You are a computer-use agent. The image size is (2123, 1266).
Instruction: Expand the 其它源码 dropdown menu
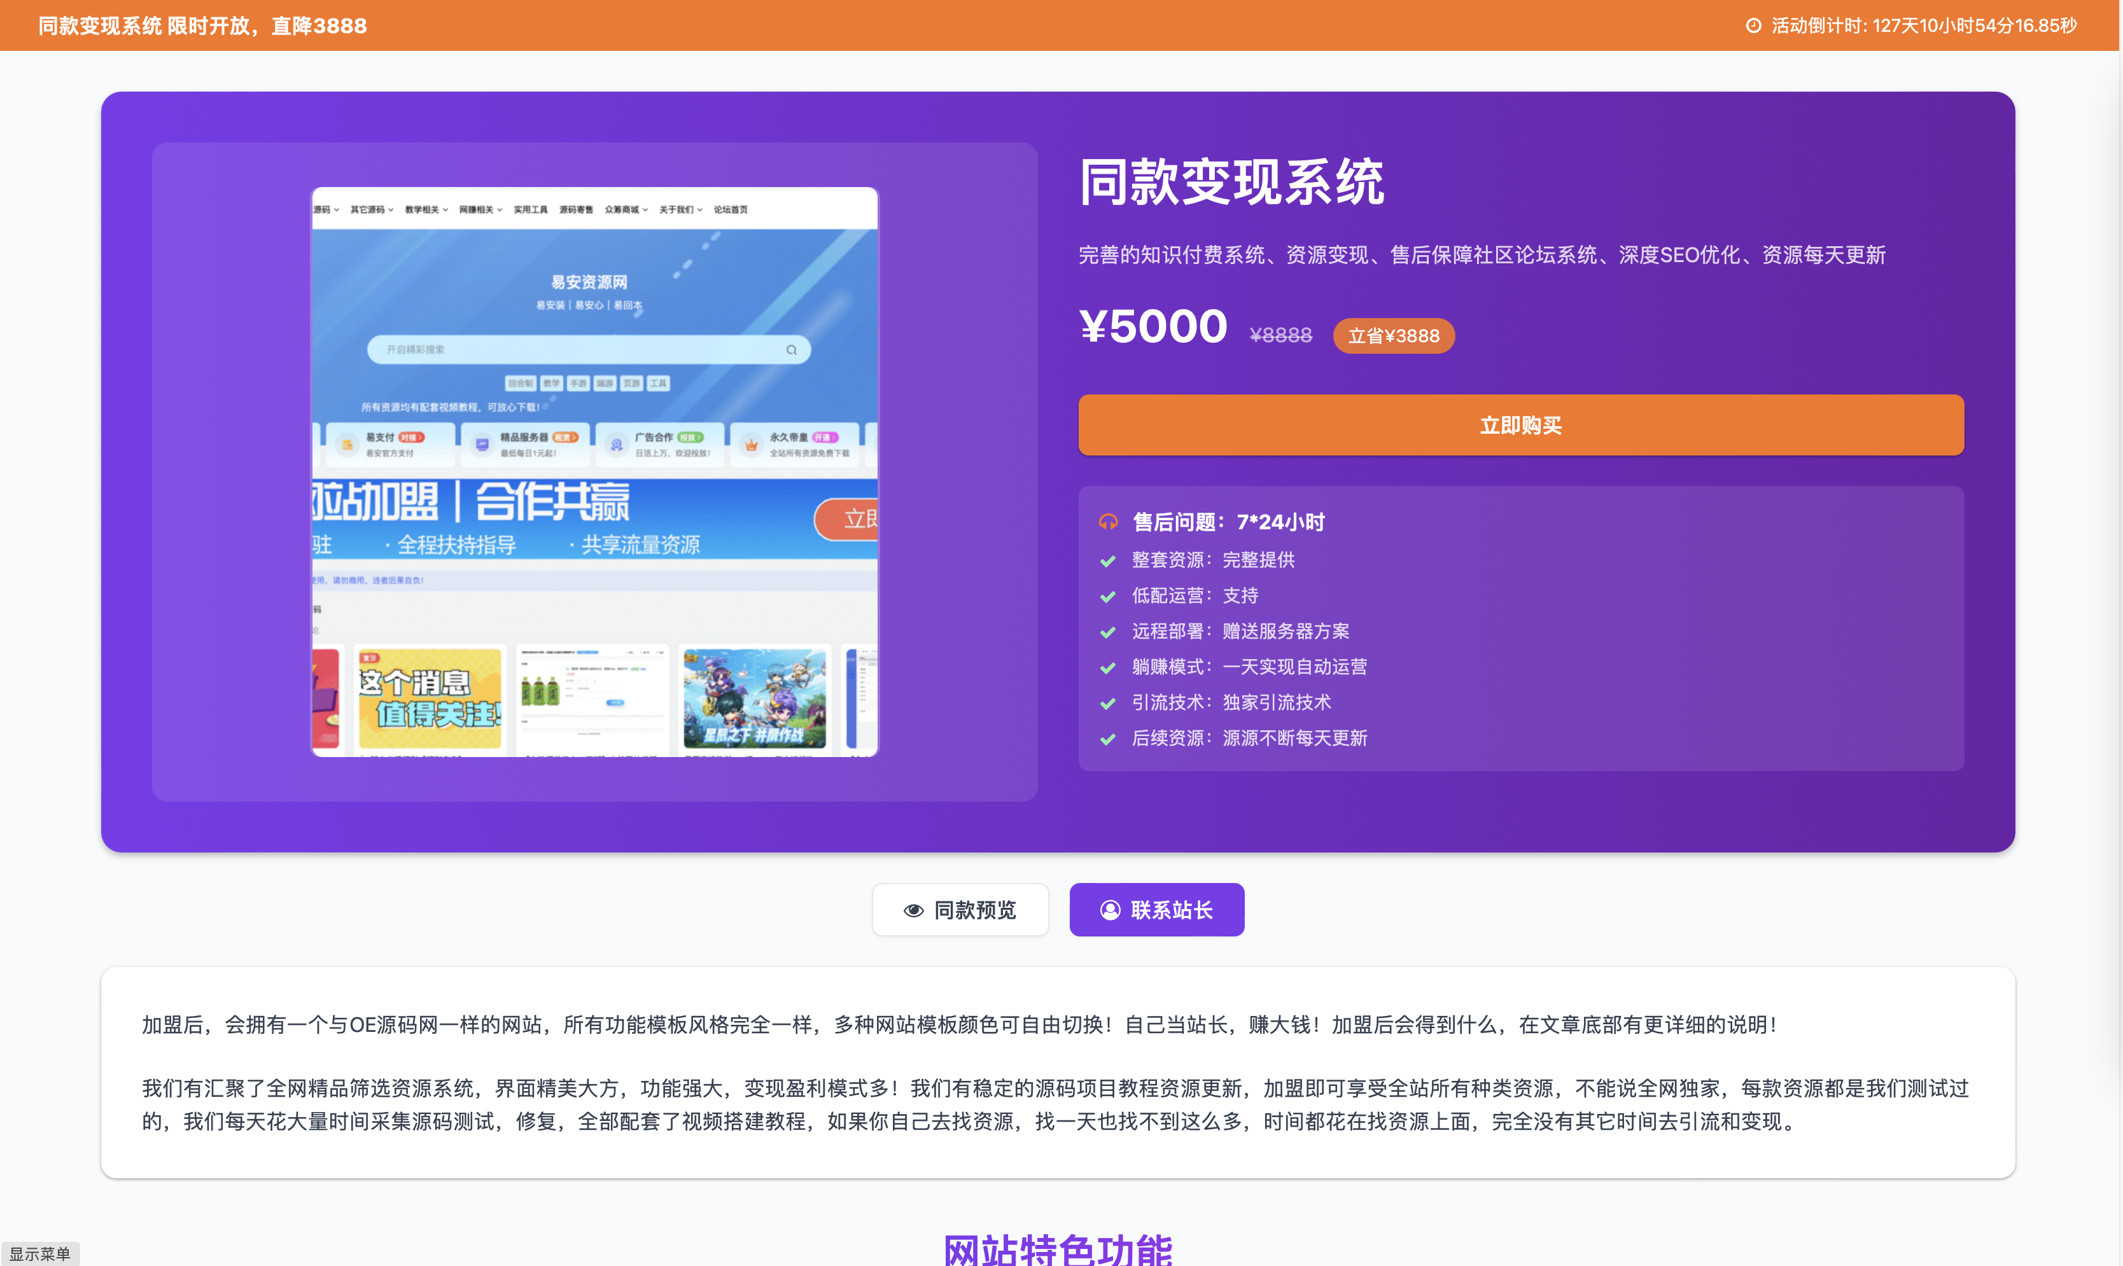click(368, 209)
